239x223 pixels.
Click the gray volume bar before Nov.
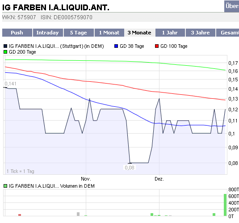pos(78,214)
